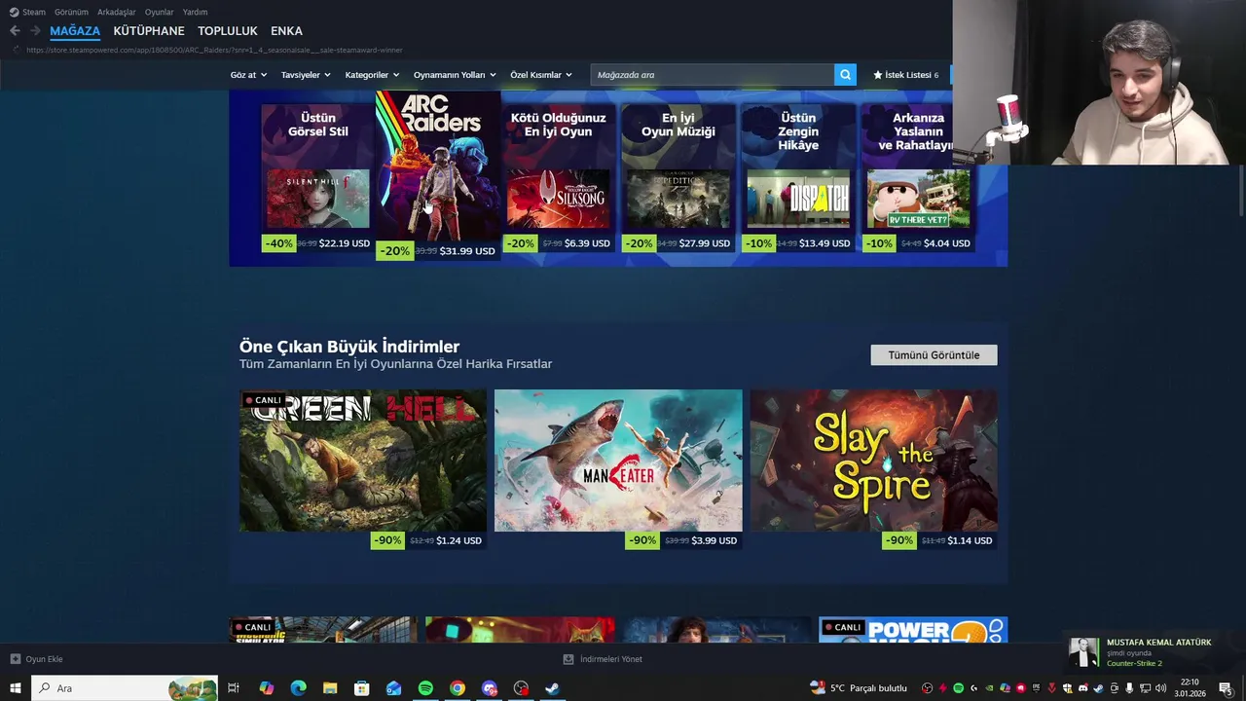Open the Arkadaşlar menu
Screen dimensions: 1246x701
pyautogui.click(x=117, y=12)
